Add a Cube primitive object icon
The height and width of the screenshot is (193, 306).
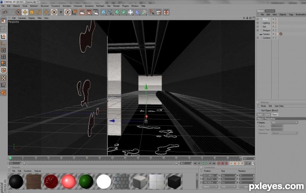coord(104,12)
